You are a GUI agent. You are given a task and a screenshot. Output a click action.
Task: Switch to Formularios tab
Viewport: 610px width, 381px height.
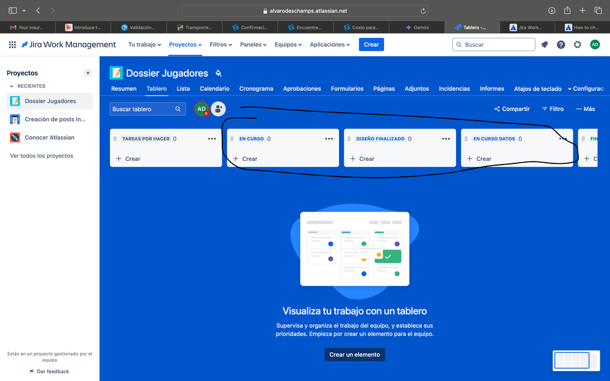[347, 89]
